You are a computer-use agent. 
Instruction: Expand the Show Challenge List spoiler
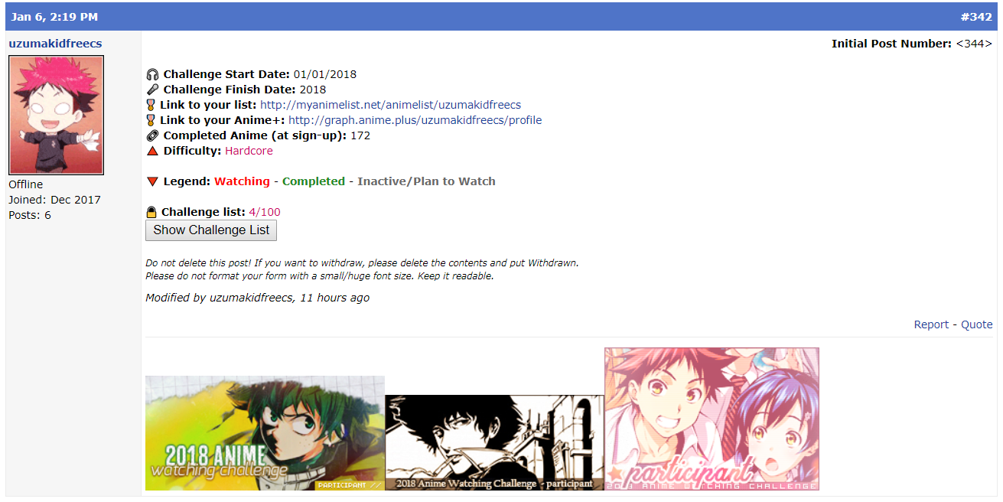point(211,230)
